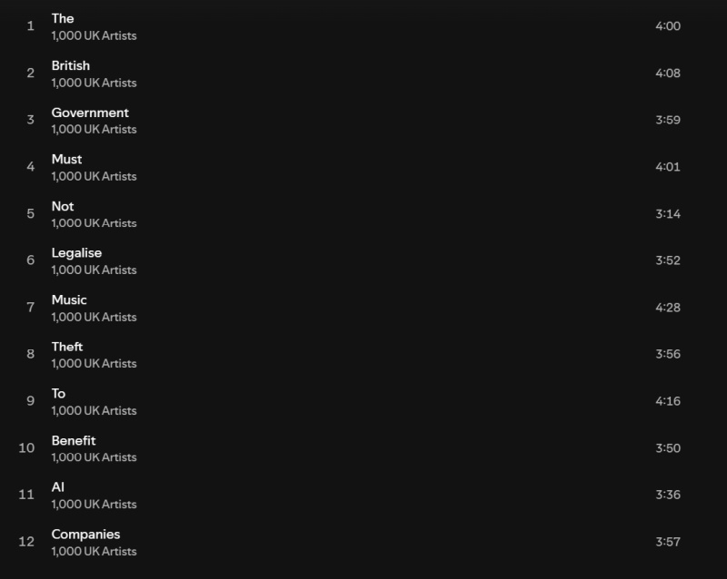Open the Government track
This screenshot has width=727, height=579.
(x=90, y=113)
